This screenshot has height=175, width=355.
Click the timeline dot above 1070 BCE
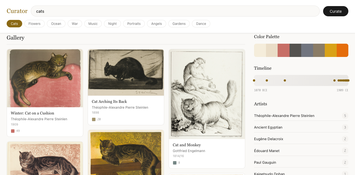[254, 80]
